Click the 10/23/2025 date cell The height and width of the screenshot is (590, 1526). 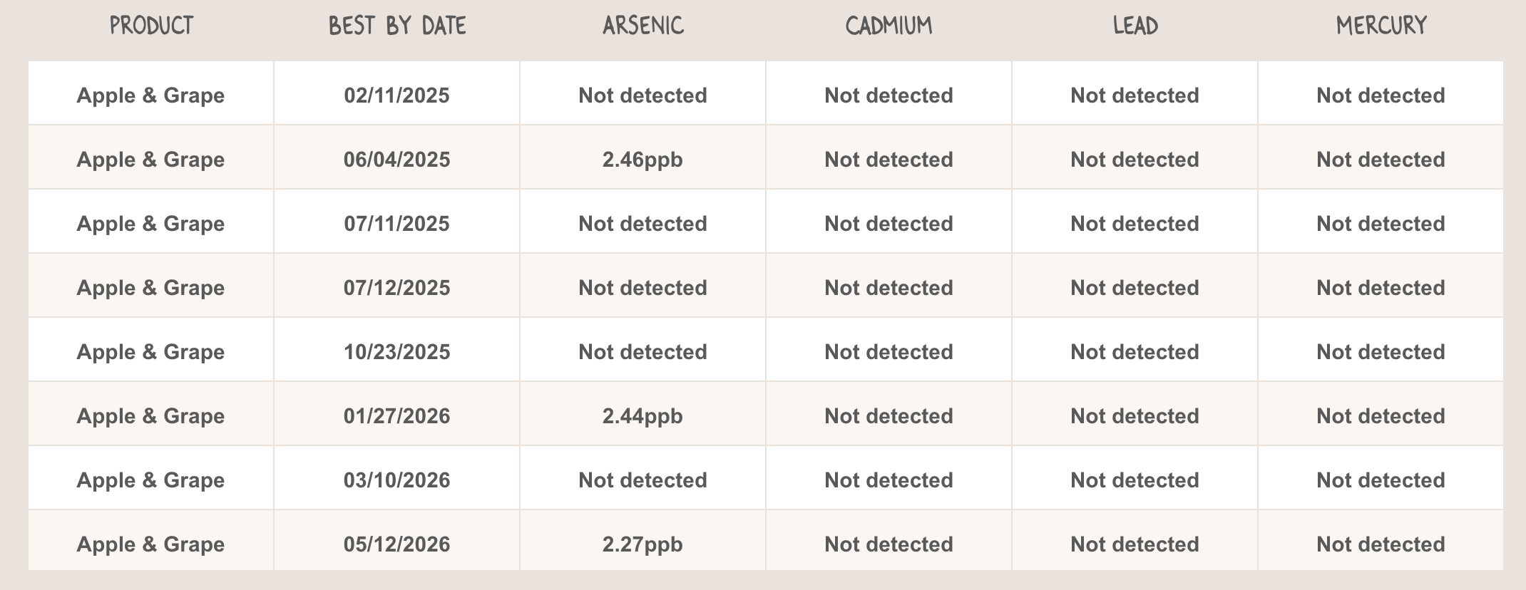397,352
